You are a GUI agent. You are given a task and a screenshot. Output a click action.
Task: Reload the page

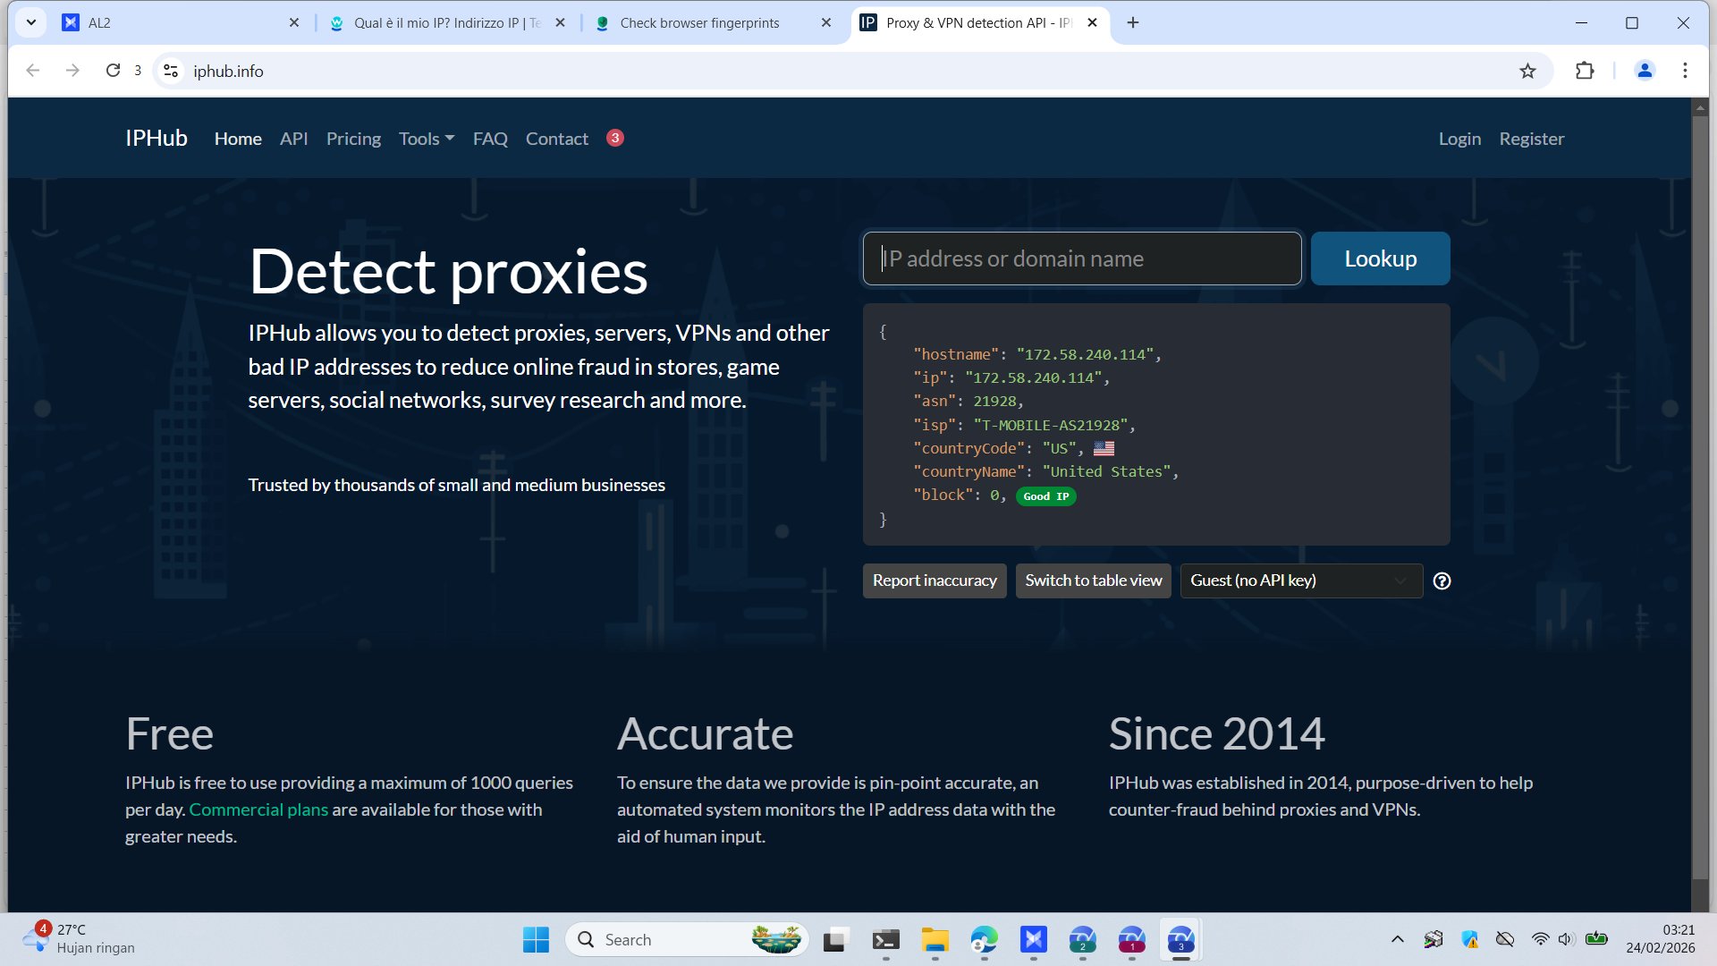(113, 71)
